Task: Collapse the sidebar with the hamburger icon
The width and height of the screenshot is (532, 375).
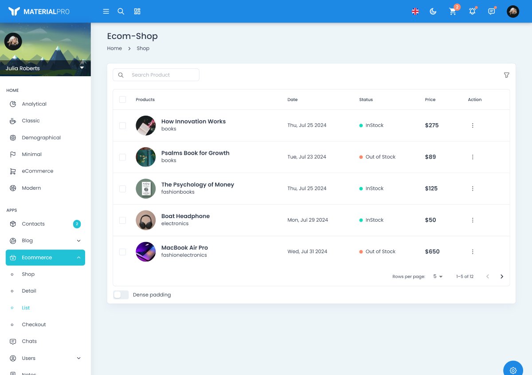Action: 106,11
